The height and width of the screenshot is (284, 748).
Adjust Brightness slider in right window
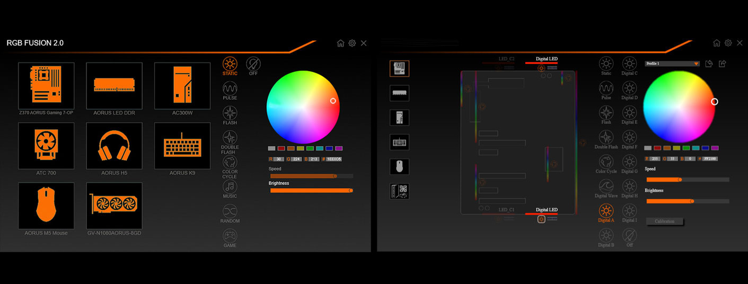click(688, 201)
